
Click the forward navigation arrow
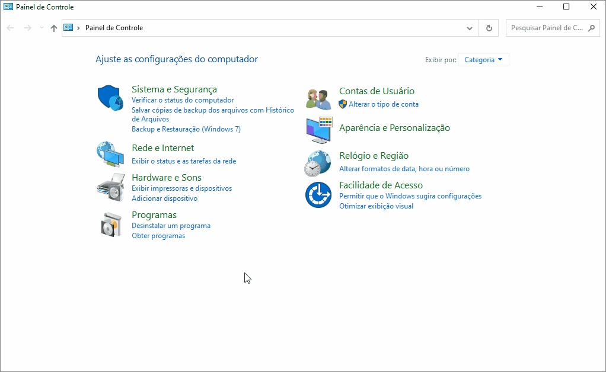click(x=27, y=28)
